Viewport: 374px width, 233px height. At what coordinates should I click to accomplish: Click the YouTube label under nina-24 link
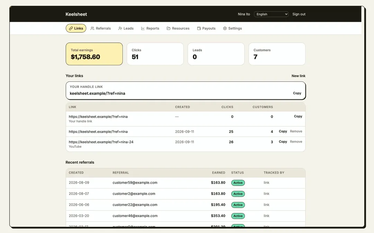coord(75,146)
